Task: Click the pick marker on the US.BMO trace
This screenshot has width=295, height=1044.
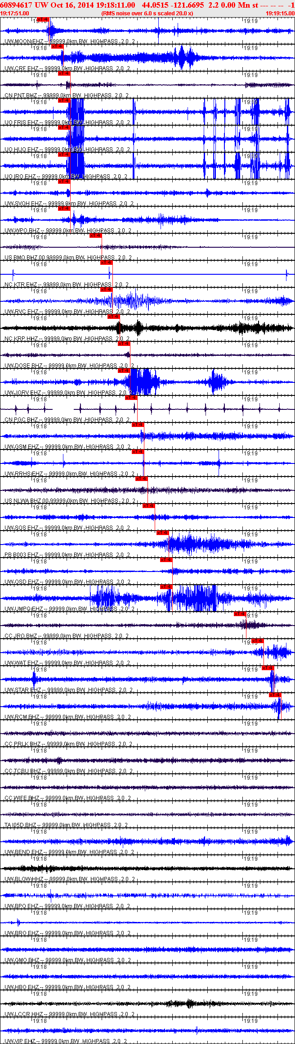Action: pyautogui.click(x=95, y=236)
